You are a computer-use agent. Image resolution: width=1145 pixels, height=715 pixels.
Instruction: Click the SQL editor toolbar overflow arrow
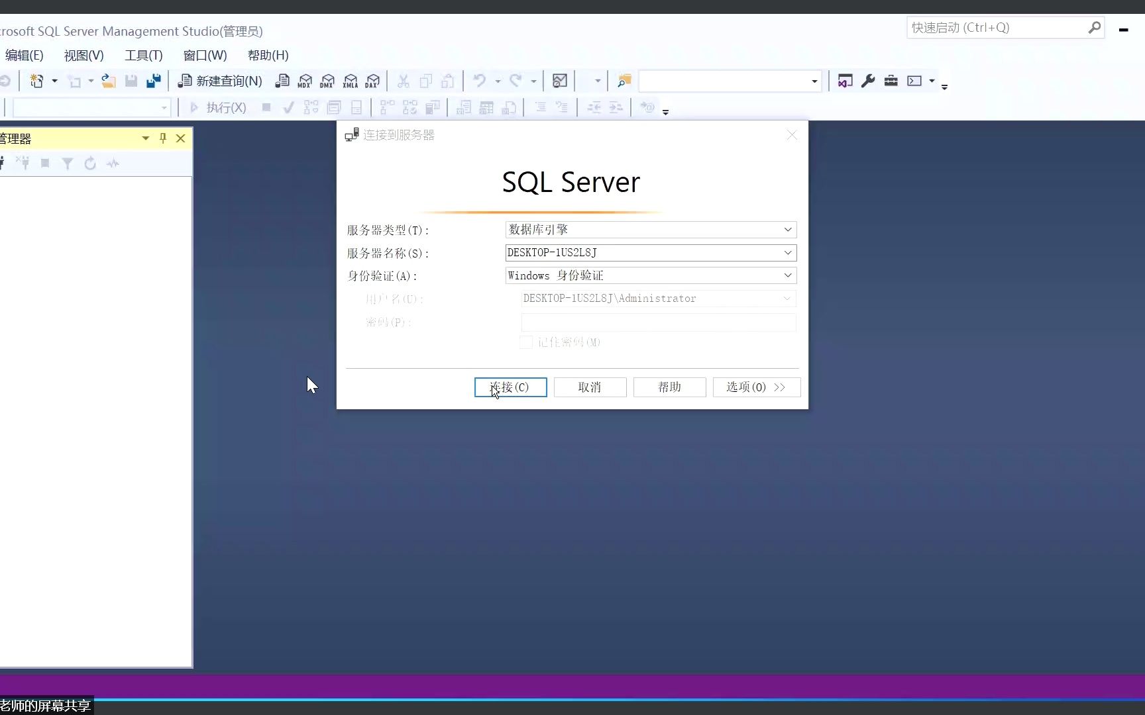pos(665,111)
